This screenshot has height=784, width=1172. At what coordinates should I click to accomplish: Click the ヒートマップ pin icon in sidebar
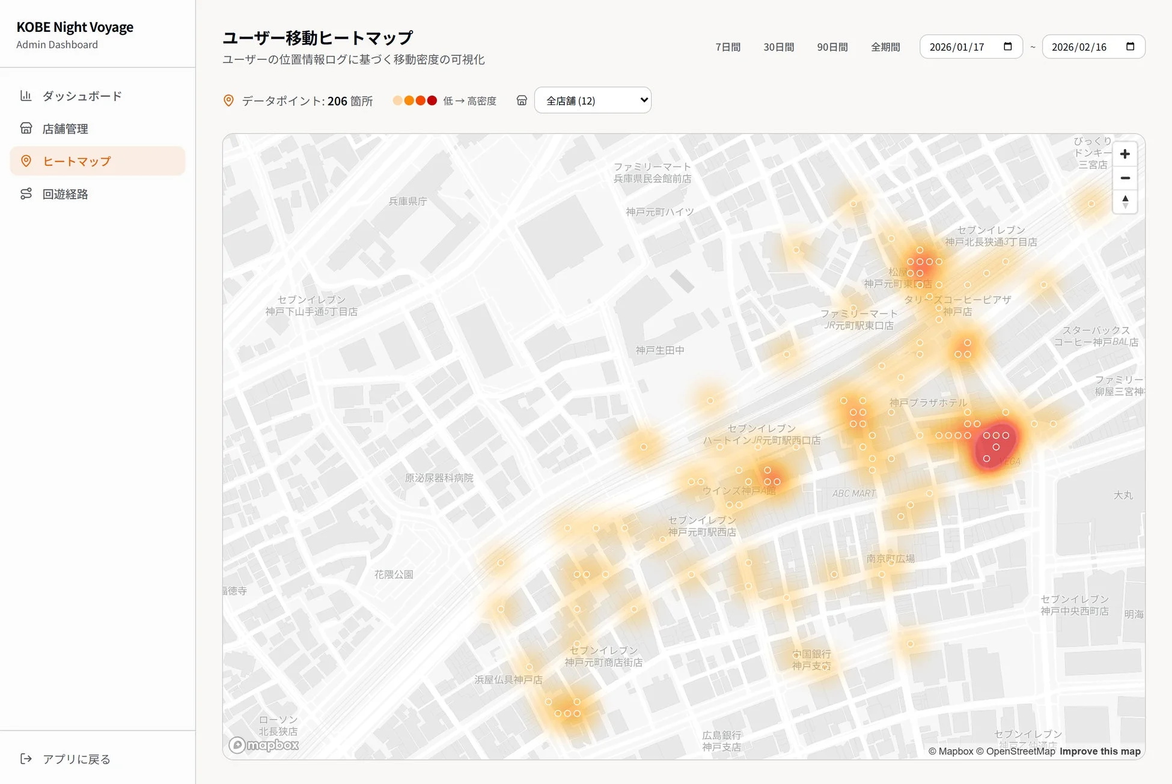click(26, 161)
